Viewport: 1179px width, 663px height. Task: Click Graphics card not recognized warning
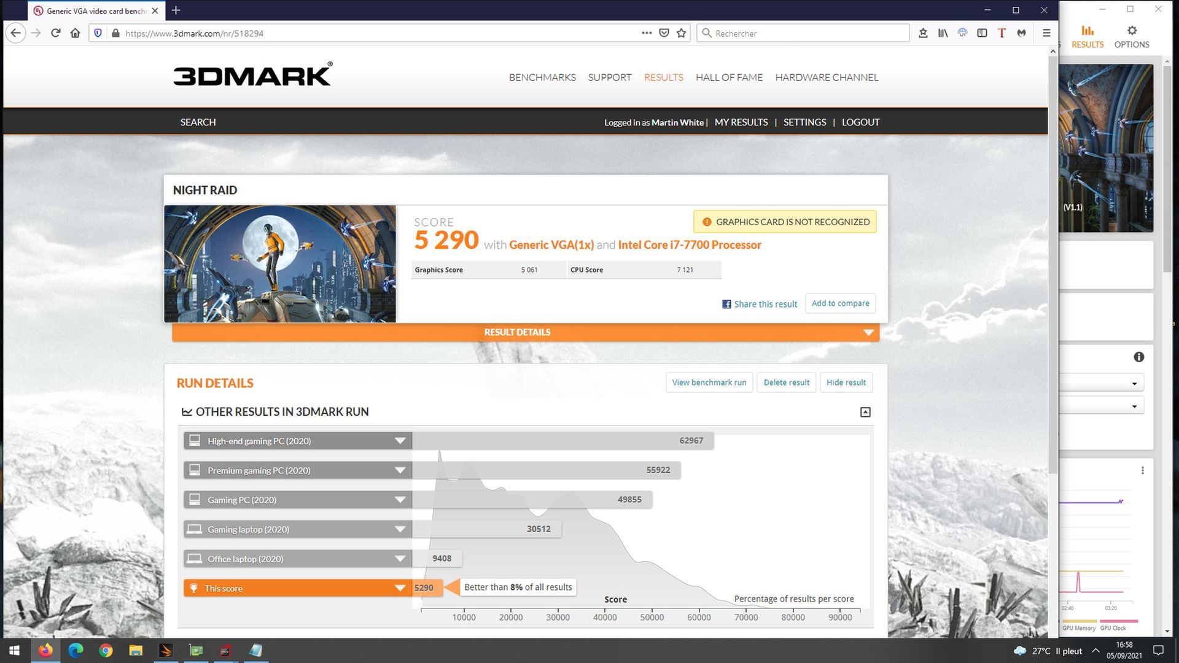click(x=785, y=222)
